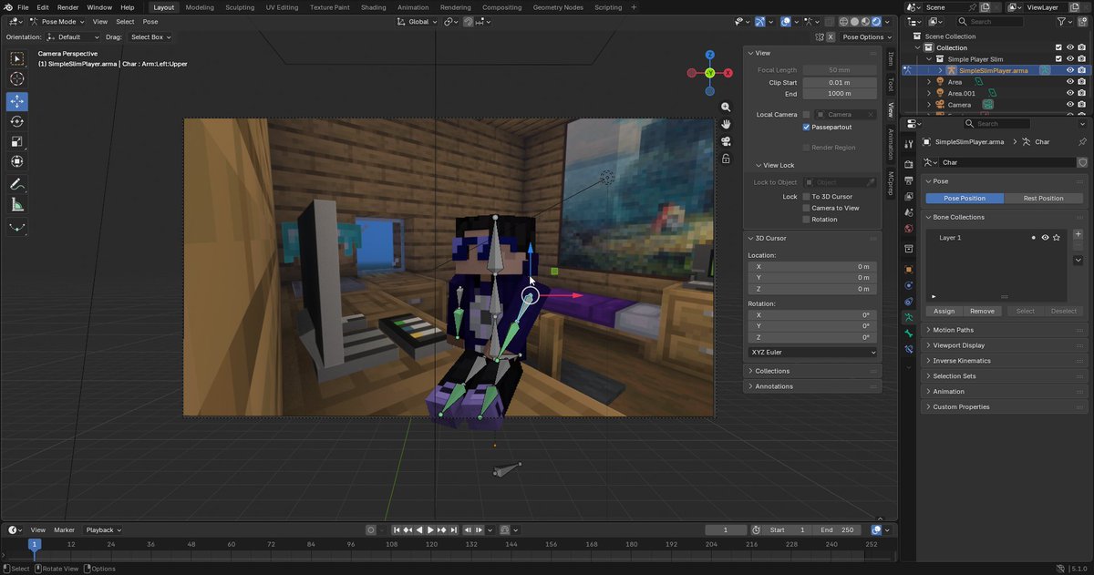
Task: Open the Drag Select Box dropdown
Action: [x=150, y=37]
